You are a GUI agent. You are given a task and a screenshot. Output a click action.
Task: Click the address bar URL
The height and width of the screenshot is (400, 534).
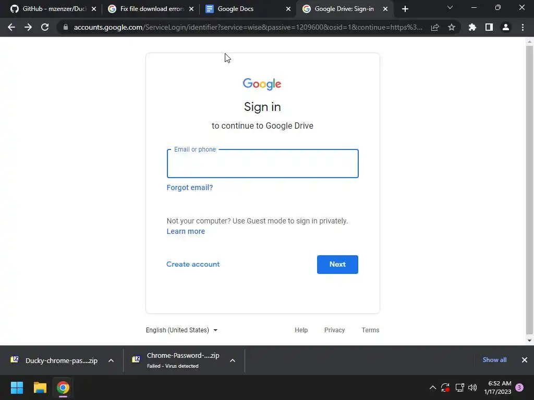[248, 27]
